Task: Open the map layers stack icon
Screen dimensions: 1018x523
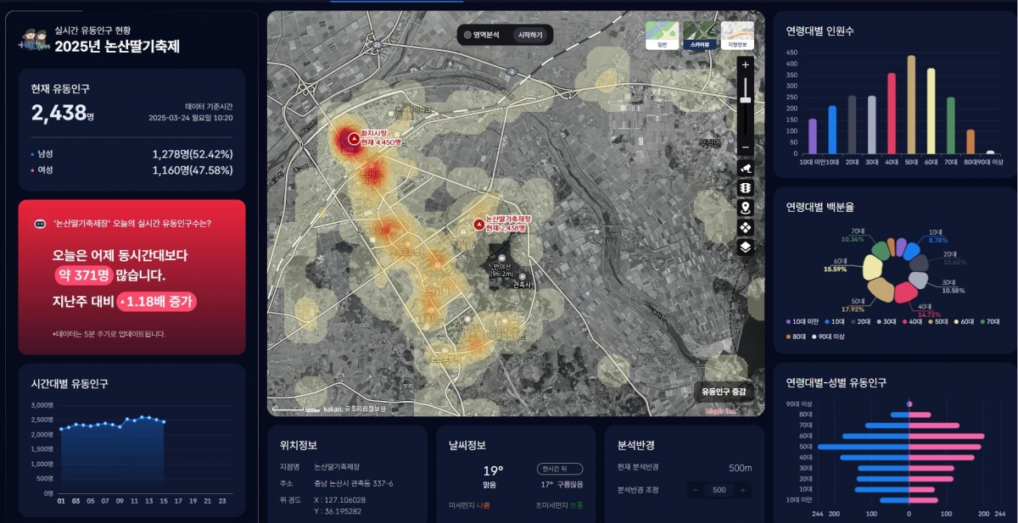Action: point(746,247)
